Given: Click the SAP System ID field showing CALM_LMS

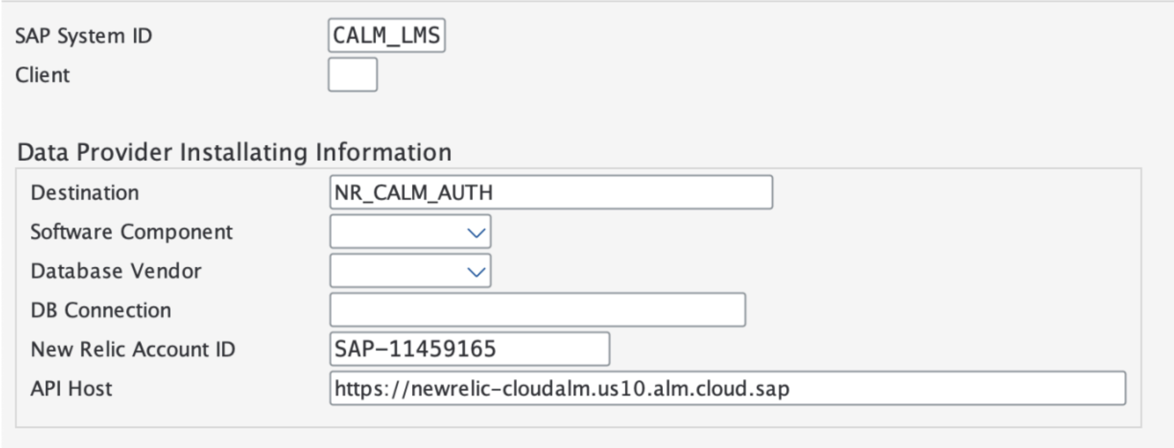Looking at the screenshot, I should coord(386,35).
